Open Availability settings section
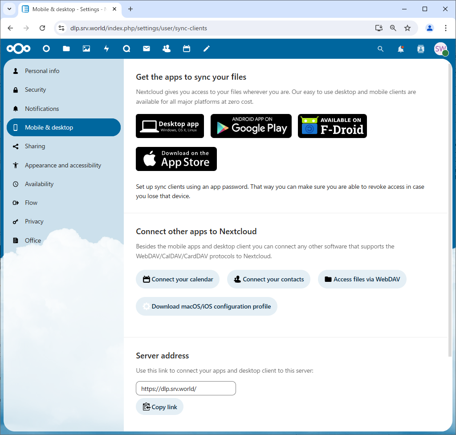 tap(64, 184)
